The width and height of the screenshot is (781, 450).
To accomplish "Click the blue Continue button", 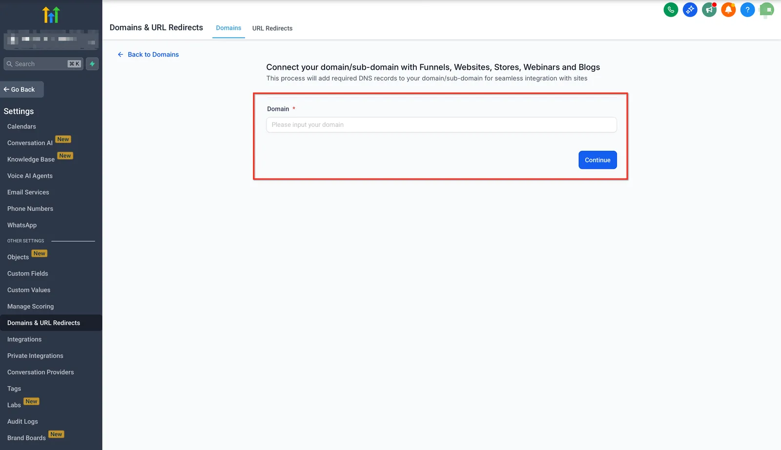I will [597, 160].
